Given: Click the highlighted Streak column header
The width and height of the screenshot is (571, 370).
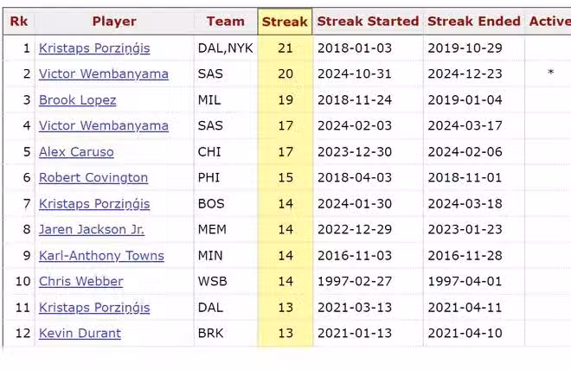Looking at the screenshot, I should click(x=285, y=22).
